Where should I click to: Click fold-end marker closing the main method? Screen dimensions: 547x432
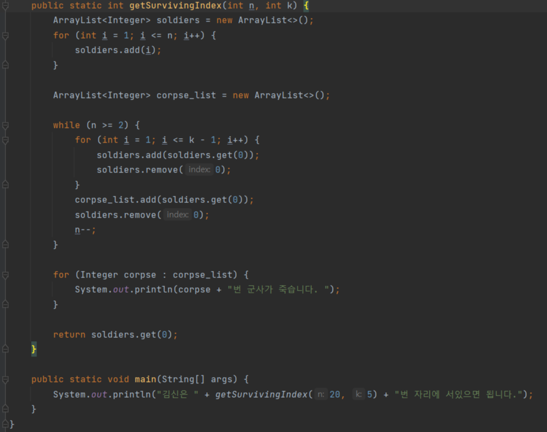point(5,409)
